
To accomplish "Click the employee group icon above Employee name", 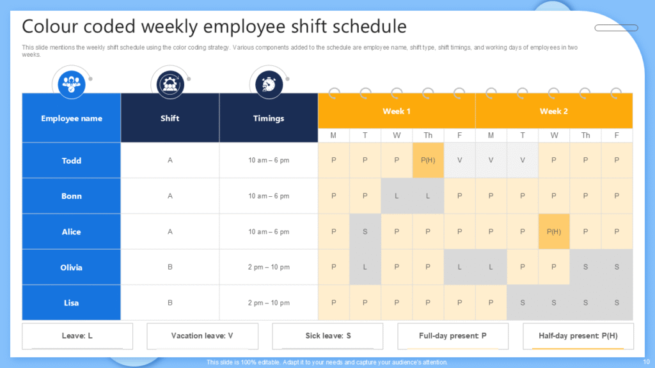I will point(72,83).
